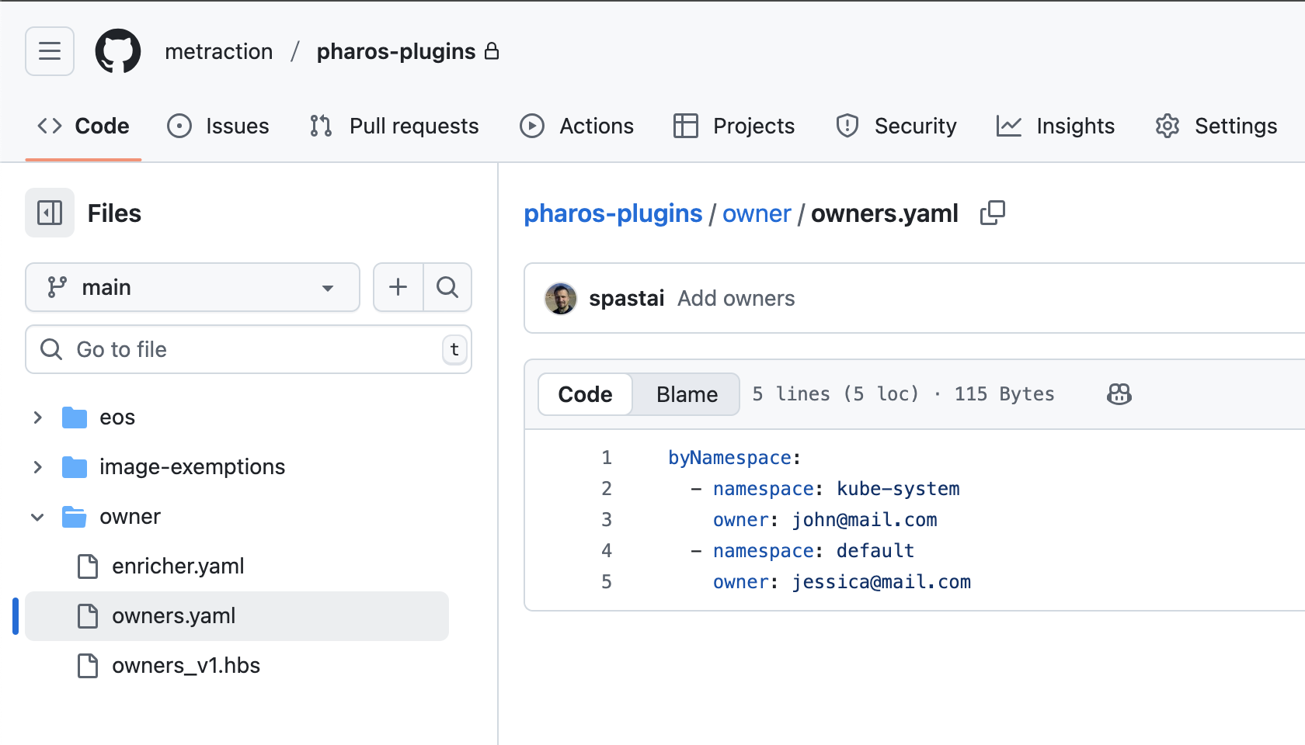The width and height of the screenshot is (1305, 745).
Task: Click the search magnifier button beside branch
Action: [447, 287]
